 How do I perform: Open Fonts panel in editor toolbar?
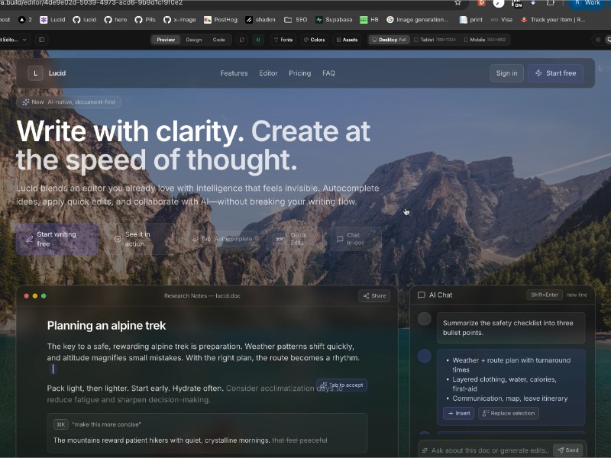283,40
